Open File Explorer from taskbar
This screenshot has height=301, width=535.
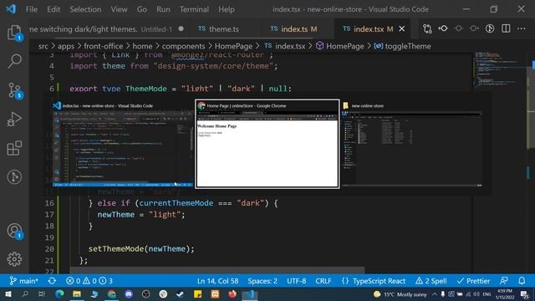77,293
